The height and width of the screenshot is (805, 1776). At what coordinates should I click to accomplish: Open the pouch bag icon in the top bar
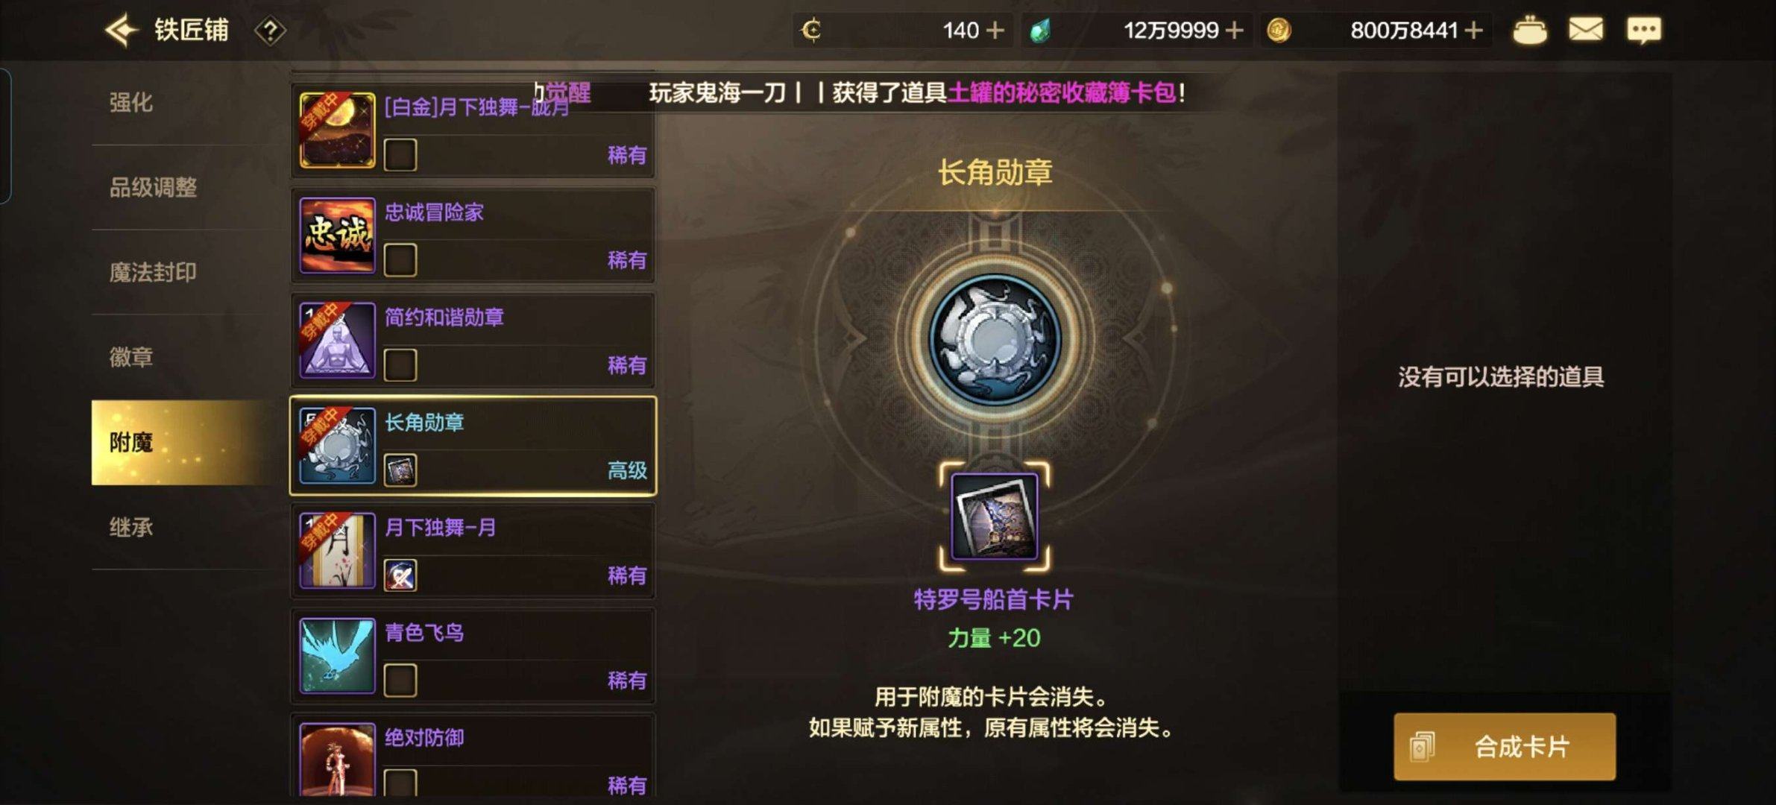click(x=1529, y=31)
